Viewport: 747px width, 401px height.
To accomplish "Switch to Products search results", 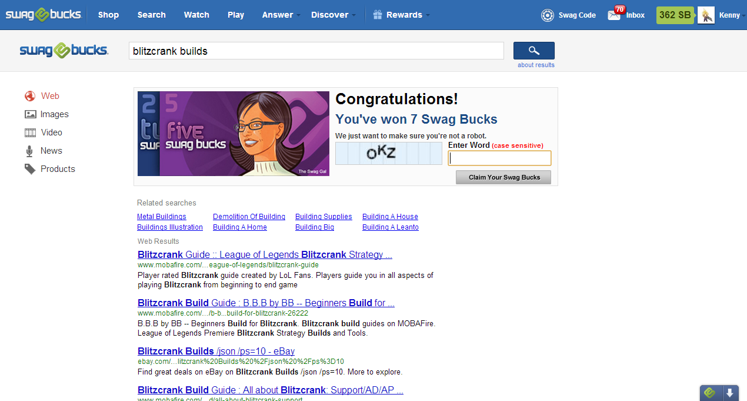I will pos(58,169).
